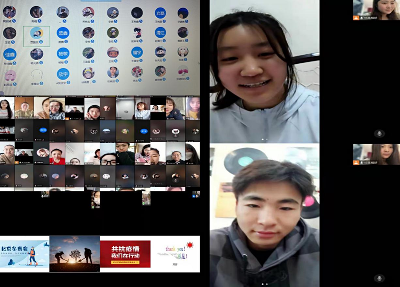Select the pink flowers avatar
This screenshot has width=400, height=287.
point(183,72)
